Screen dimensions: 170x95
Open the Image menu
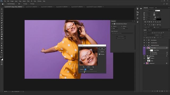(12, 1)
